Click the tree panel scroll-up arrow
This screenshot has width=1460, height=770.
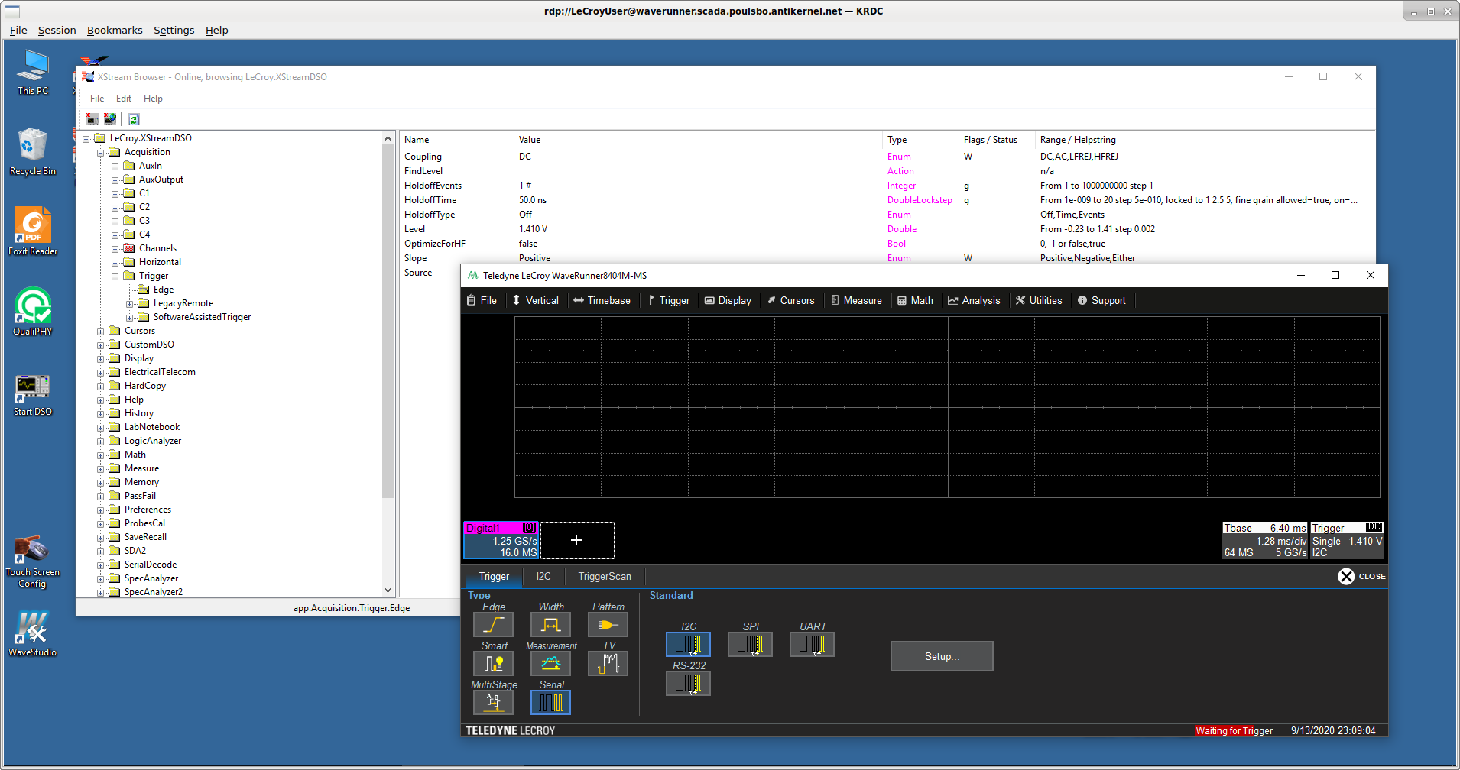[x=388, y=138]
